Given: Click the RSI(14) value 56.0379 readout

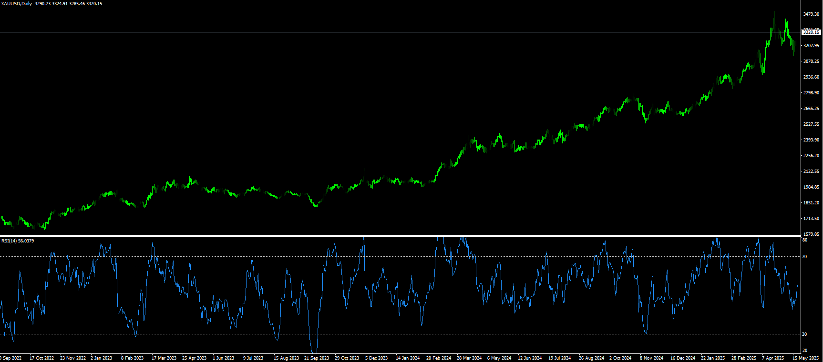Looking at the screenshot, I should [26, 241].
